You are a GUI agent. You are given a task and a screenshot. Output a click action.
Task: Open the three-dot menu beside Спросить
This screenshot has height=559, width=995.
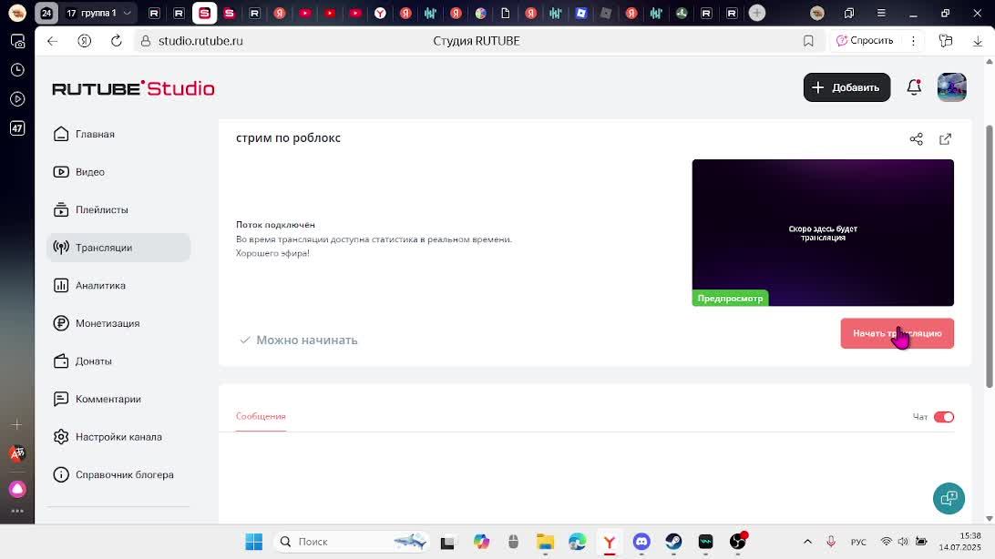click(x=913, y=41)
